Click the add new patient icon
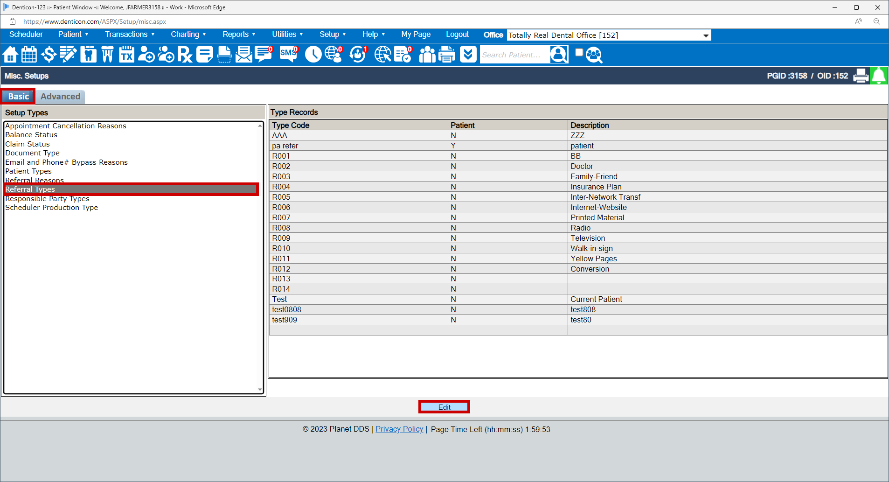This screenshot has height=482, width=889. point(146,55)
